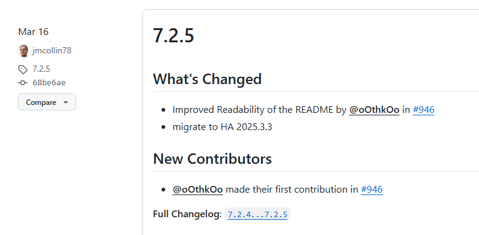Expand the Compare dropdown arrow

[x=65, y=102]
